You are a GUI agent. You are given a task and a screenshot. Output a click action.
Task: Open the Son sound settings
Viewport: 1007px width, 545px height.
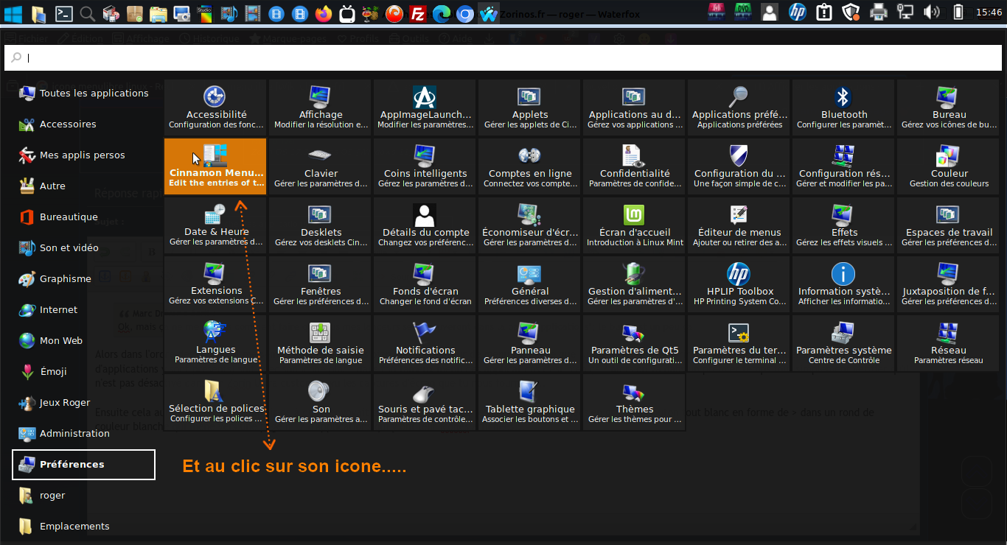pyautogui.click(x=320, y=401)
